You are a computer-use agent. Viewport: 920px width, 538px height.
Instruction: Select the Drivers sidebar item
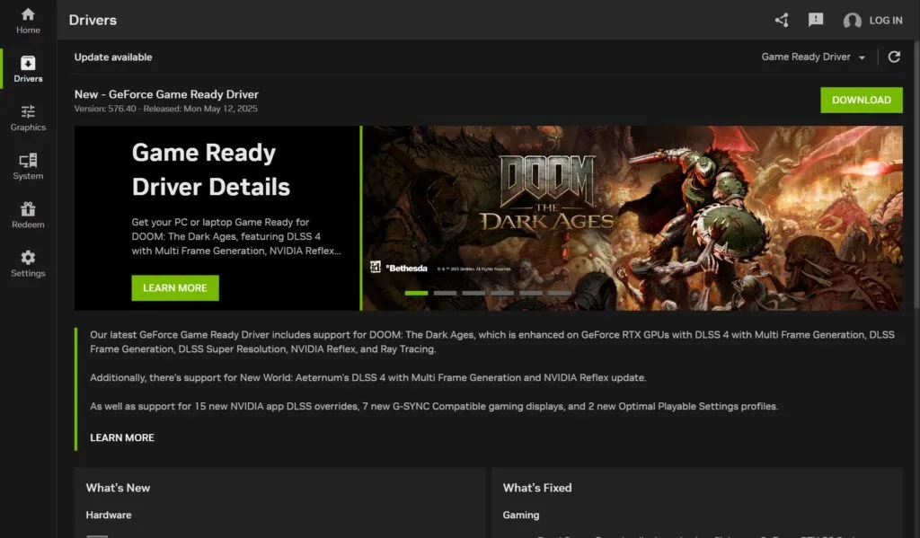[x=28, y=69]
